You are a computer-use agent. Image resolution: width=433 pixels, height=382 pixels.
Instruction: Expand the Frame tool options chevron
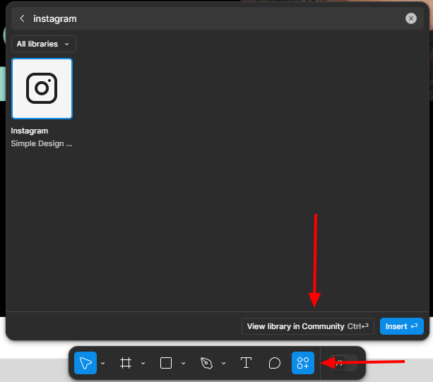(x=143, y=363)
